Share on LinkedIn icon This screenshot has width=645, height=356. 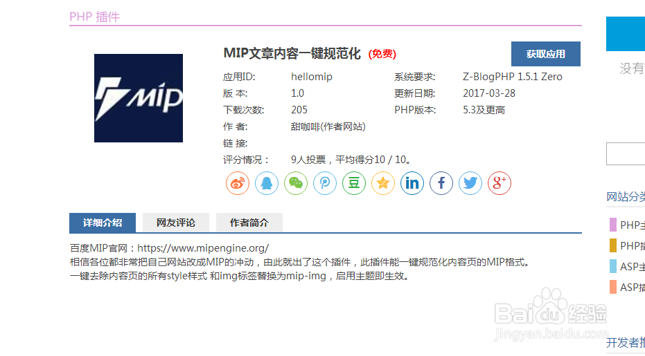[x=412, y=183]
